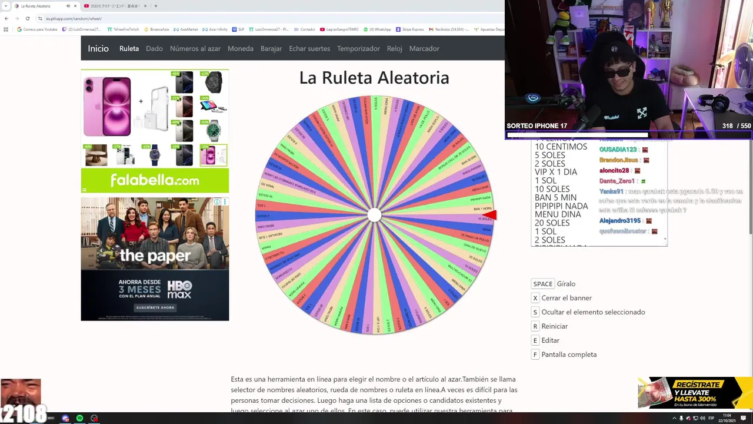Open the Temporizador tool
753x424 pixels.
pyautogui.click(x=358, y=48)
